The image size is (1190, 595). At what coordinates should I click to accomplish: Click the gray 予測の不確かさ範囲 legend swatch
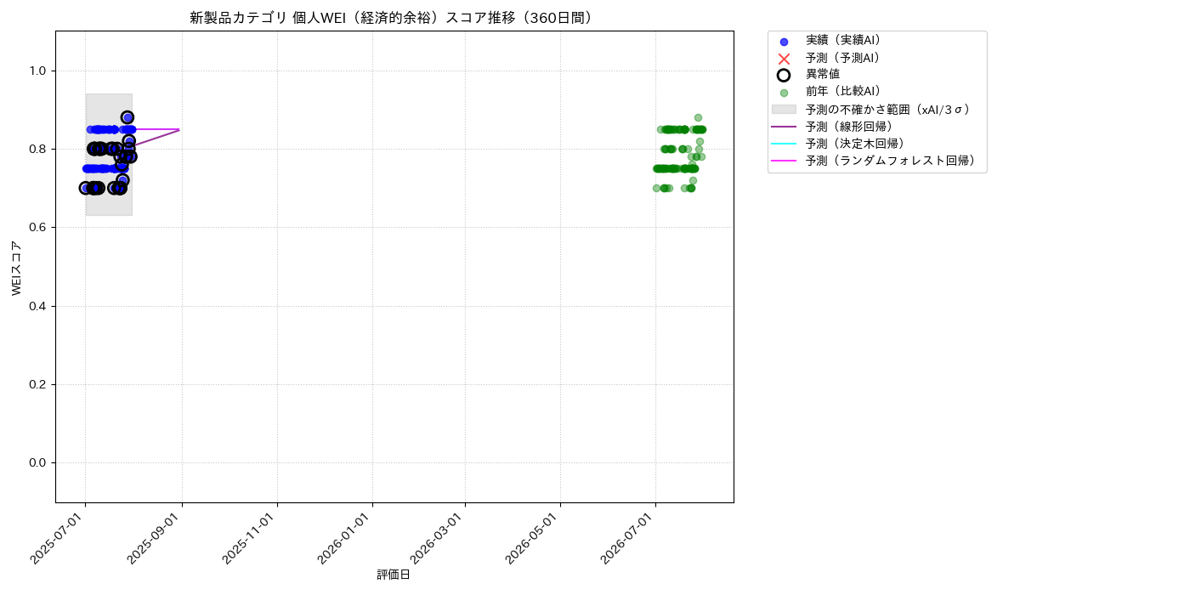coord(784,110)
